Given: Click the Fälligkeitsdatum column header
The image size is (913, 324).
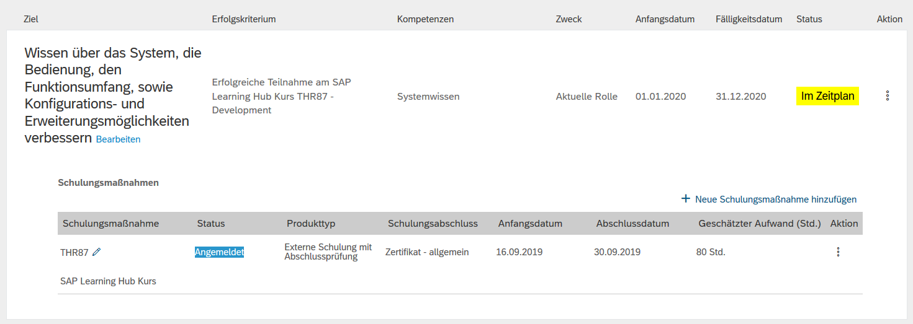Looking at the screenshot, I should [x=749, y=19].
